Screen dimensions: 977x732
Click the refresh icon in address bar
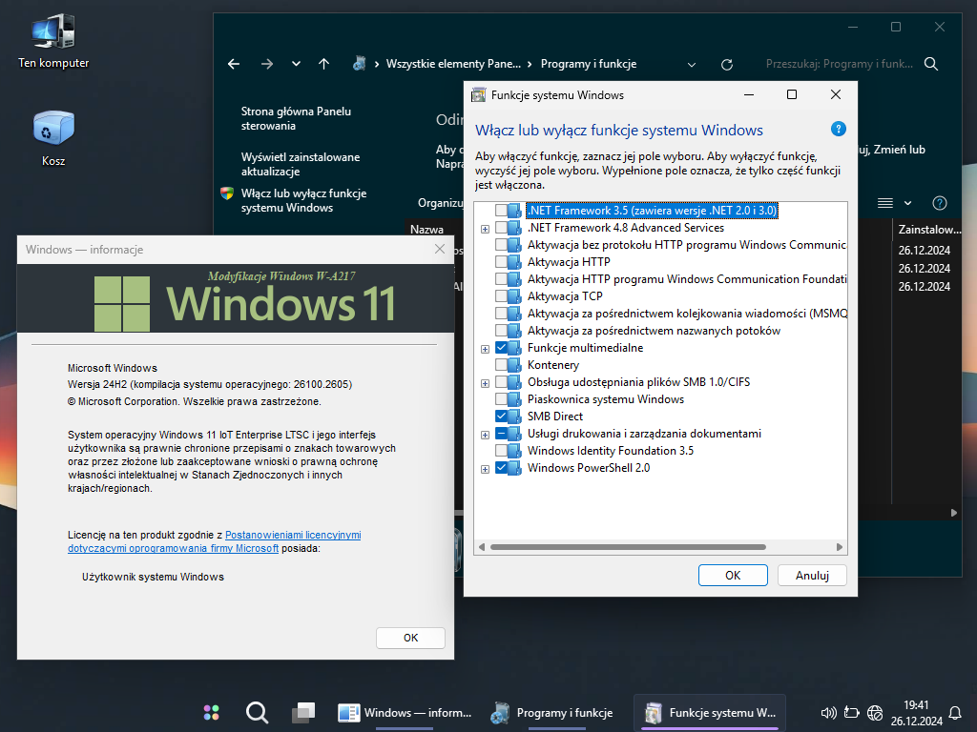click(727, 64)
